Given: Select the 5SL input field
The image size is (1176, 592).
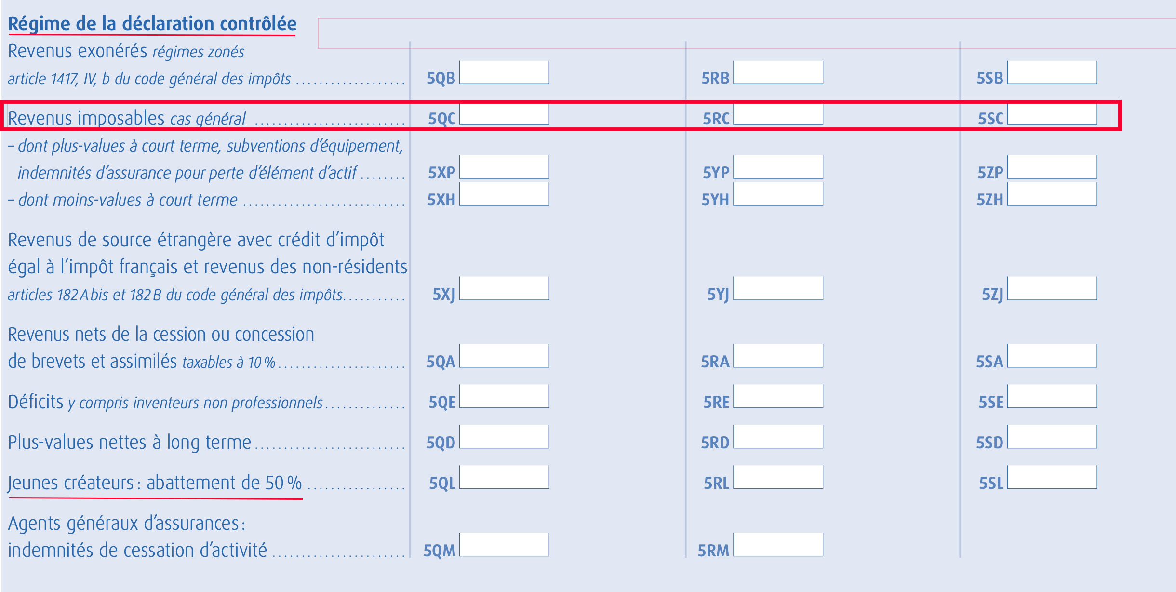Looking at the screenshot, I should pos(1052,477).
